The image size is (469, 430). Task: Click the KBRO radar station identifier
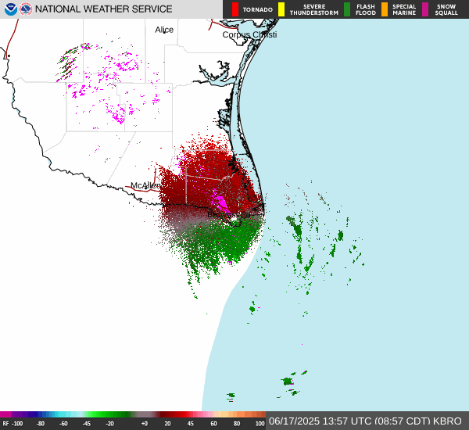coord(447,421)
